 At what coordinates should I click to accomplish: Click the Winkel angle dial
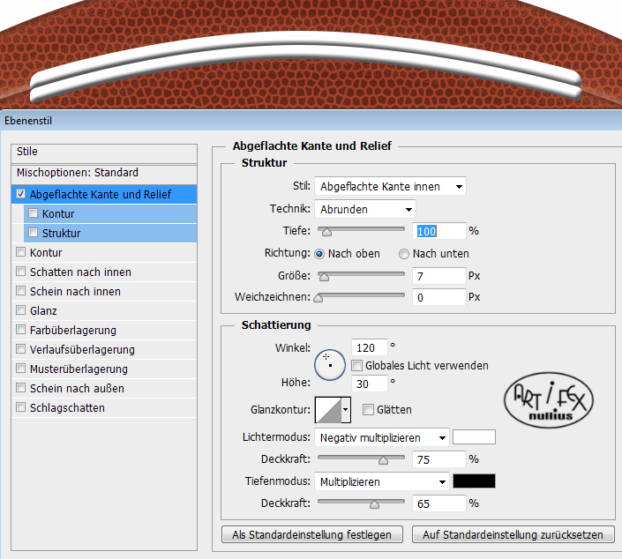click(330, 365)
